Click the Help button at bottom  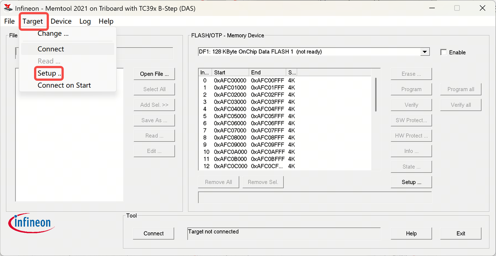click(411, 234)
